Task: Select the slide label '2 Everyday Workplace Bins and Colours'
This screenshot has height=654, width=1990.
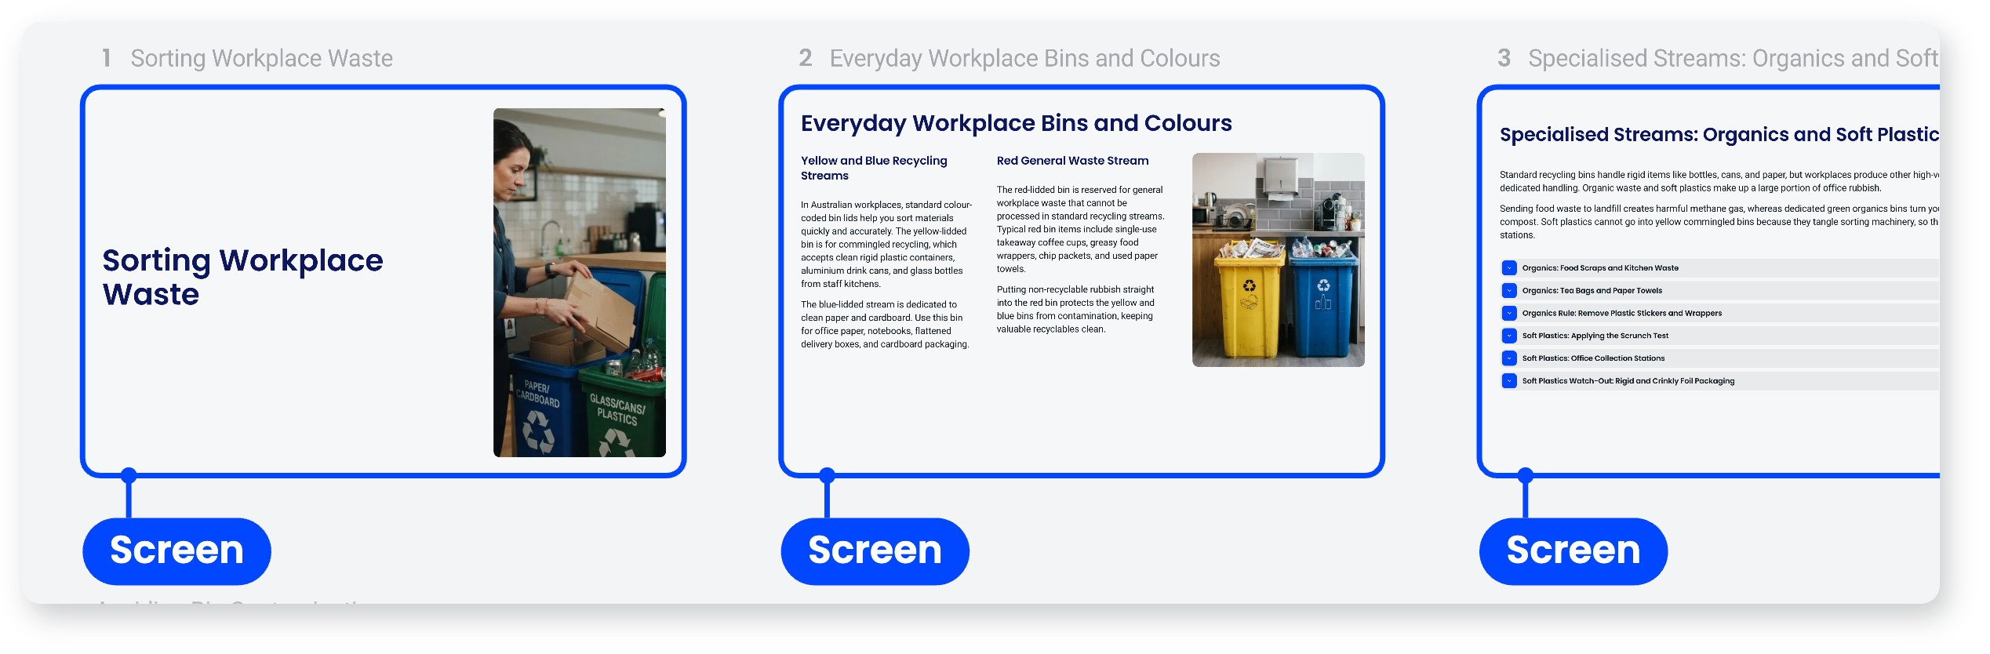Action: coord(1010,58)
